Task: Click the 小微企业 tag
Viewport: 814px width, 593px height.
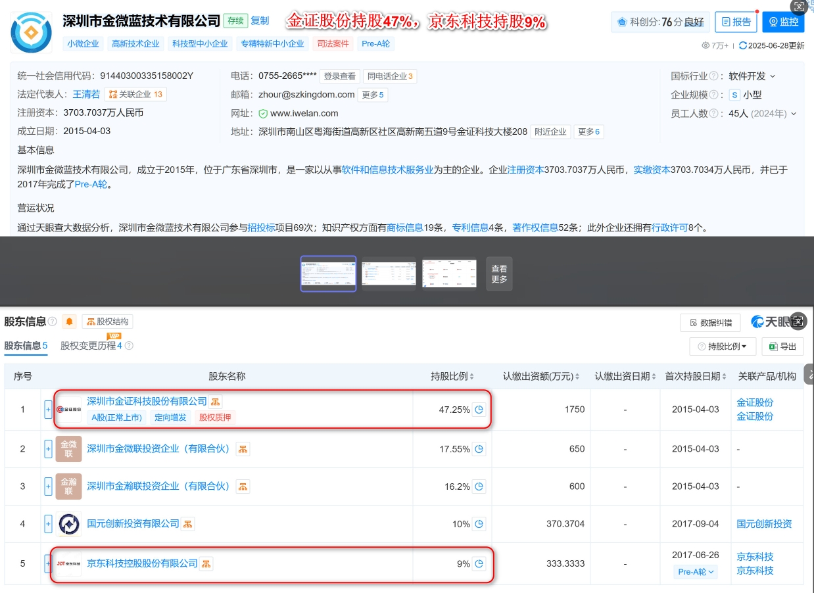Action: click(x=83, y=43)
